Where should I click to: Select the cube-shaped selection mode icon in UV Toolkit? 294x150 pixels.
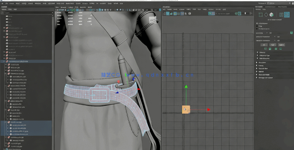pyautogui.click(x=271, y=15)
